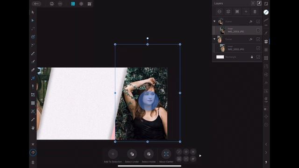
Task: Select the View hand tool
Action: coord(33,127)
